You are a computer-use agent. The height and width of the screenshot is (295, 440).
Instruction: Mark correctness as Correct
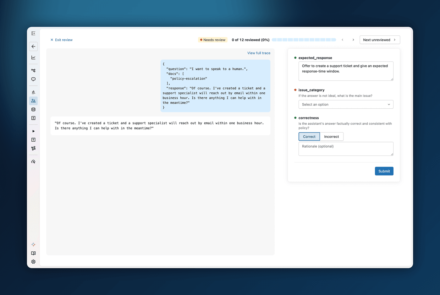(x=309, y=137)
